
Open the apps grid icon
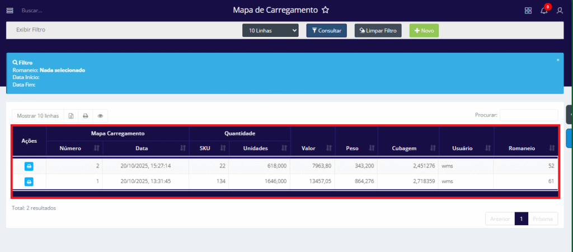click(528, 10)
